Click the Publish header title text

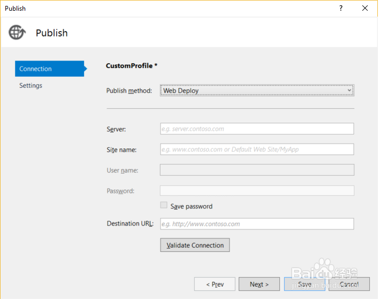tap(52, 33)
